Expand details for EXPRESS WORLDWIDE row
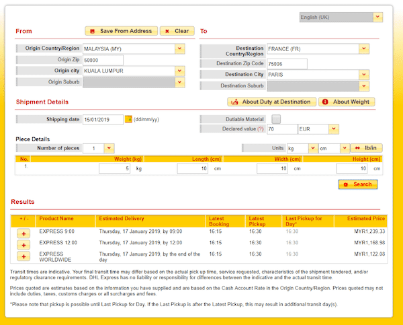403x325 pixels. pos(24,256)
